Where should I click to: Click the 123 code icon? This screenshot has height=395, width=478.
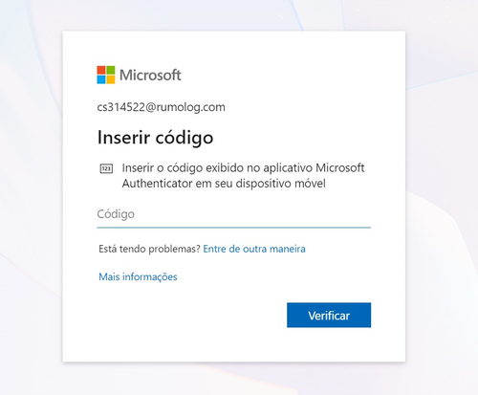[106, 168]
